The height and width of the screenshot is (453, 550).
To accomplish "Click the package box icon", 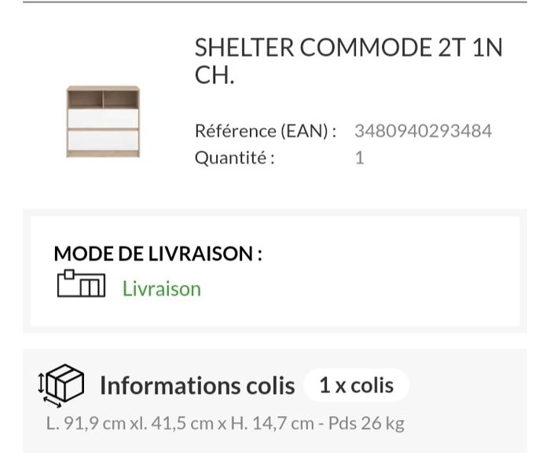I will 61,385.
